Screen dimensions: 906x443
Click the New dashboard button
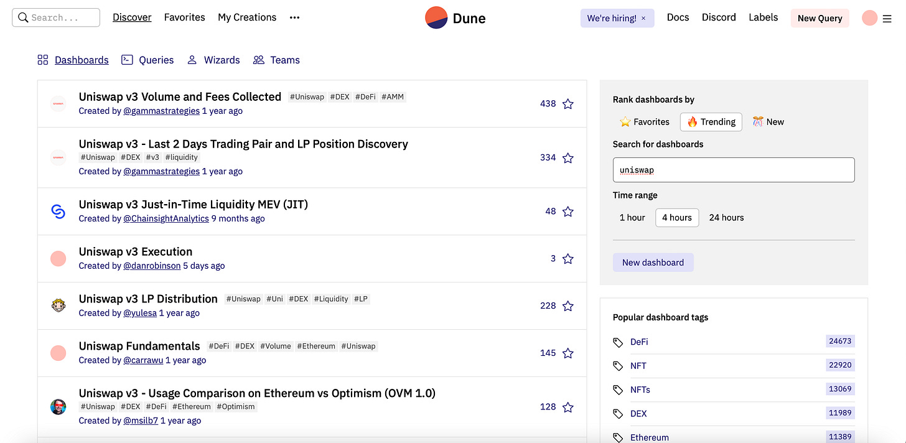[x=653, y=263]
